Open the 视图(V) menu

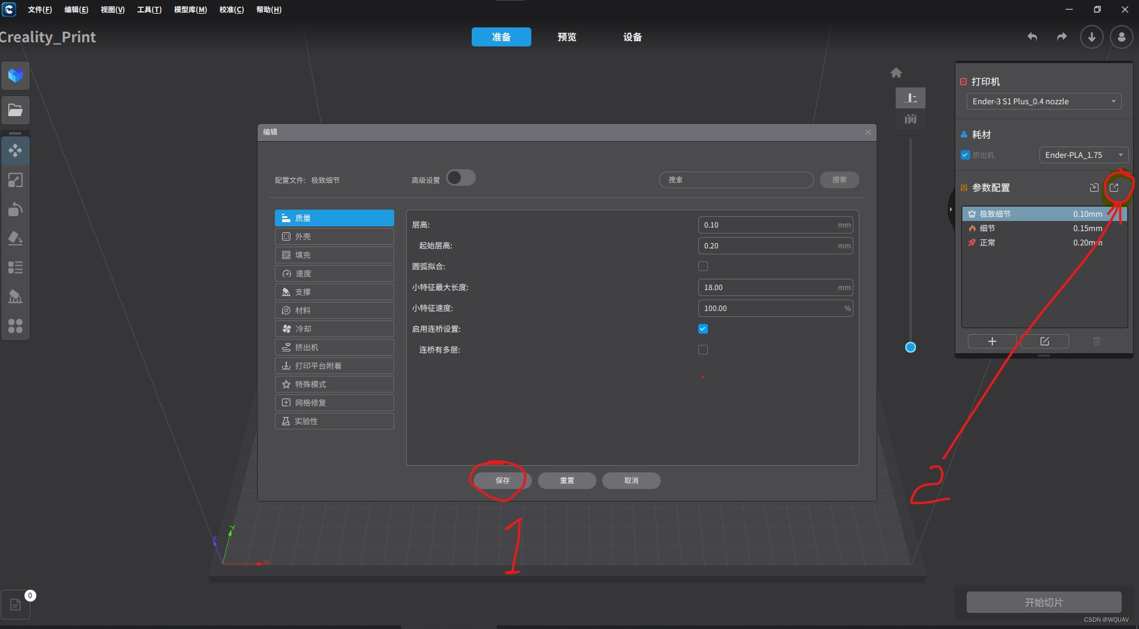coord(113,10)
